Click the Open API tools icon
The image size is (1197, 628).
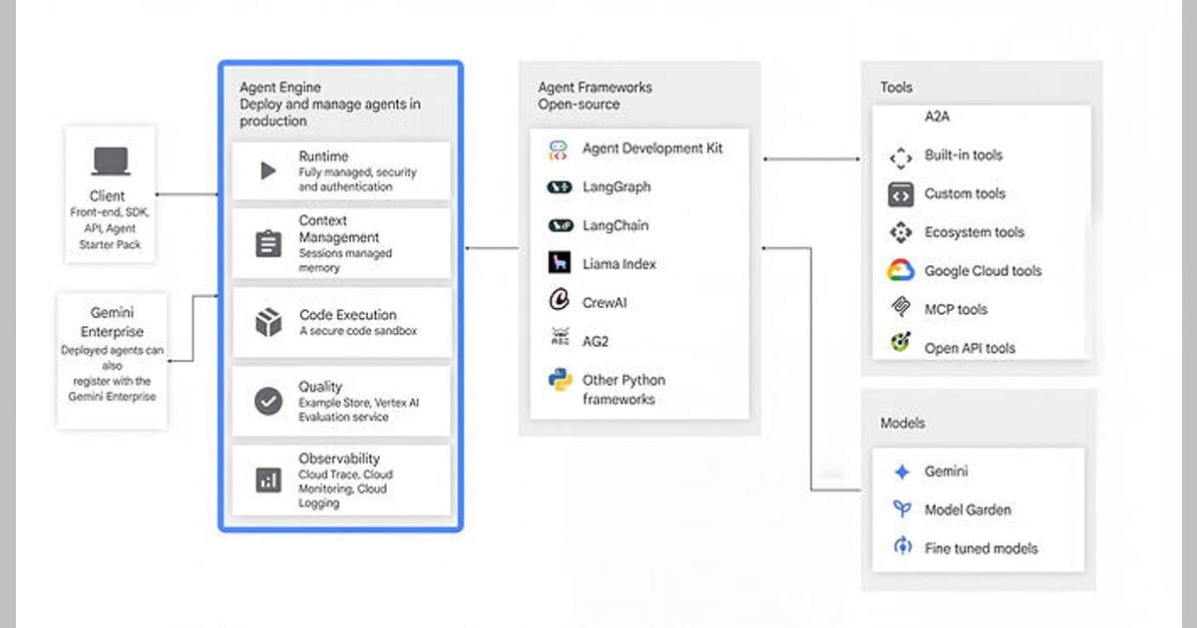click(x=901, y=344)
